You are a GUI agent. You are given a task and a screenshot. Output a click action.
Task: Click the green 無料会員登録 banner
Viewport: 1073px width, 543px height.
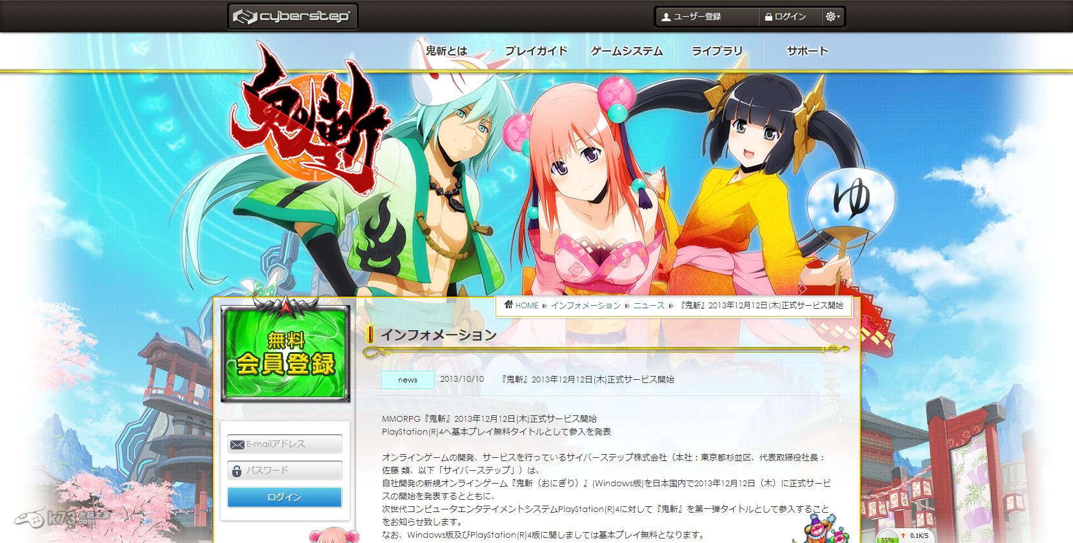[x=285, y=355]
